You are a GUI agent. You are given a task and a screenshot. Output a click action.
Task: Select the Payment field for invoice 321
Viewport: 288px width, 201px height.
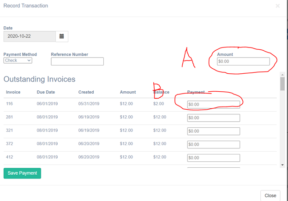point(213,131)
